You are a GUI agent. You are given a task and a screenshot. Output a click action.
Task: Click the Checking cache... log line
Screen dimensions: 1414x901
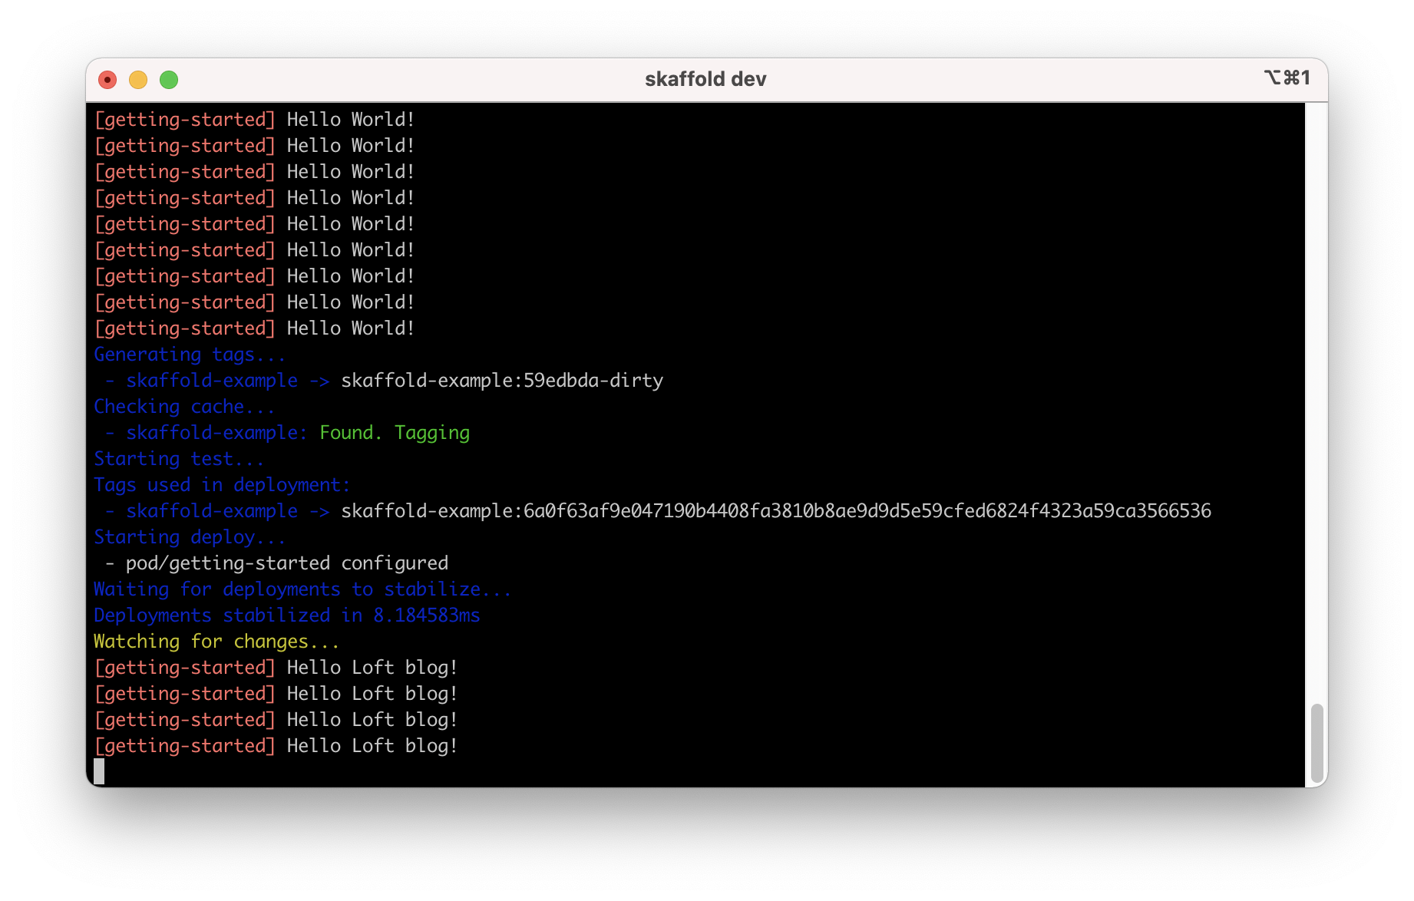point(184,406)
